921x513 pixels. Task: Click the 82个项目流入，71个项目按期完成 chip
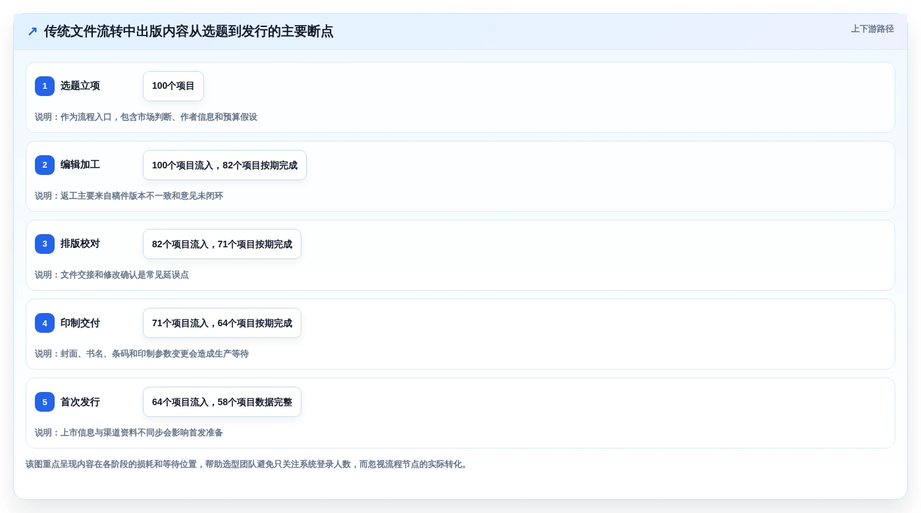(x=222, y=244)
